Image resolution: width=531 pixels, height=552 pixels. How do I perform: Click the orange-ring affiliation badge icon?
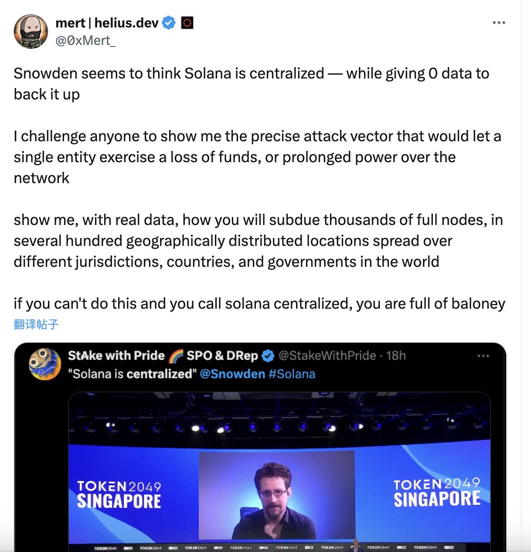[187, 23]
